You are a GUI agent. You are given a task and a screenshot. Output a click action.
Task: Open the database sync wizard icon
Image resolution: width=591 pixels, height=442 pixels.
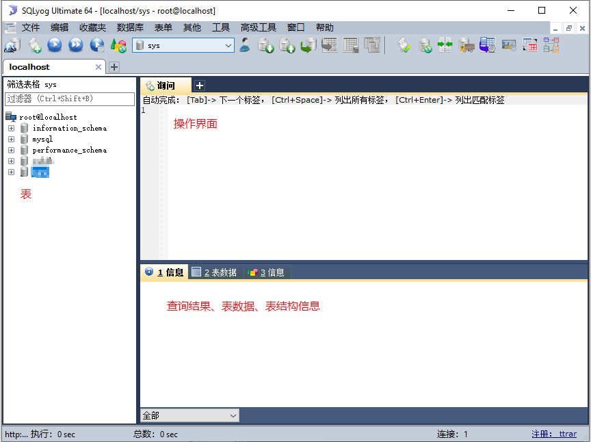[x=425, y=46]
